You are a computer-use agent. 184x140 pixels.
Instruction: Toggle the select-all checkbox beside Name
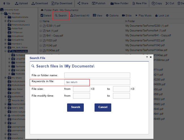pos(41,21)
